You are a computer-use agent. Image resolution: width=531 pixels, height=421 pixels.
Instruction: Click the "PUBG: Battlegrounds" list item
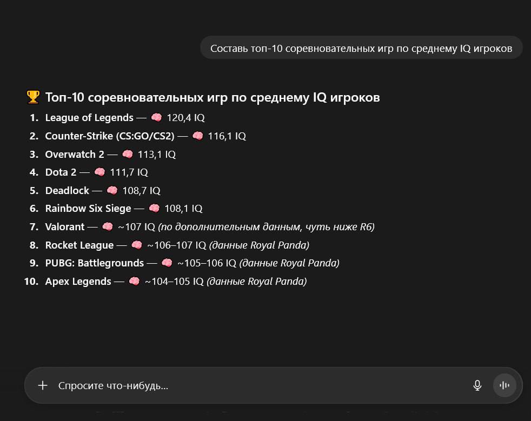[x=94, y=263]
